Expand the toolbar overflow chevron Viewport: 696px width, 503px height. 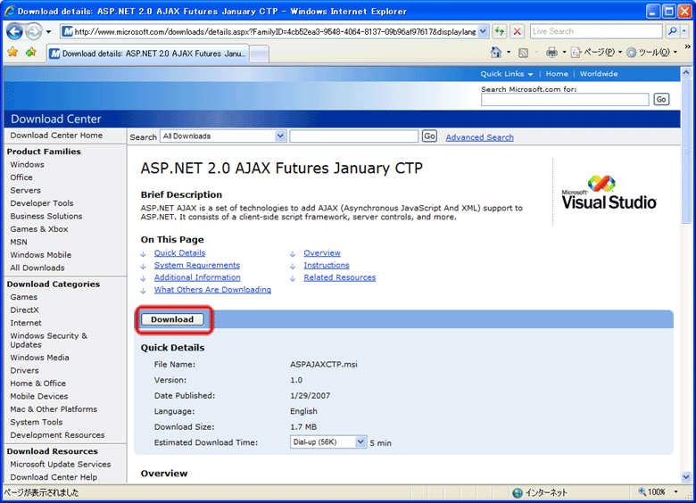pyautogui.click(x=687, y=46)
